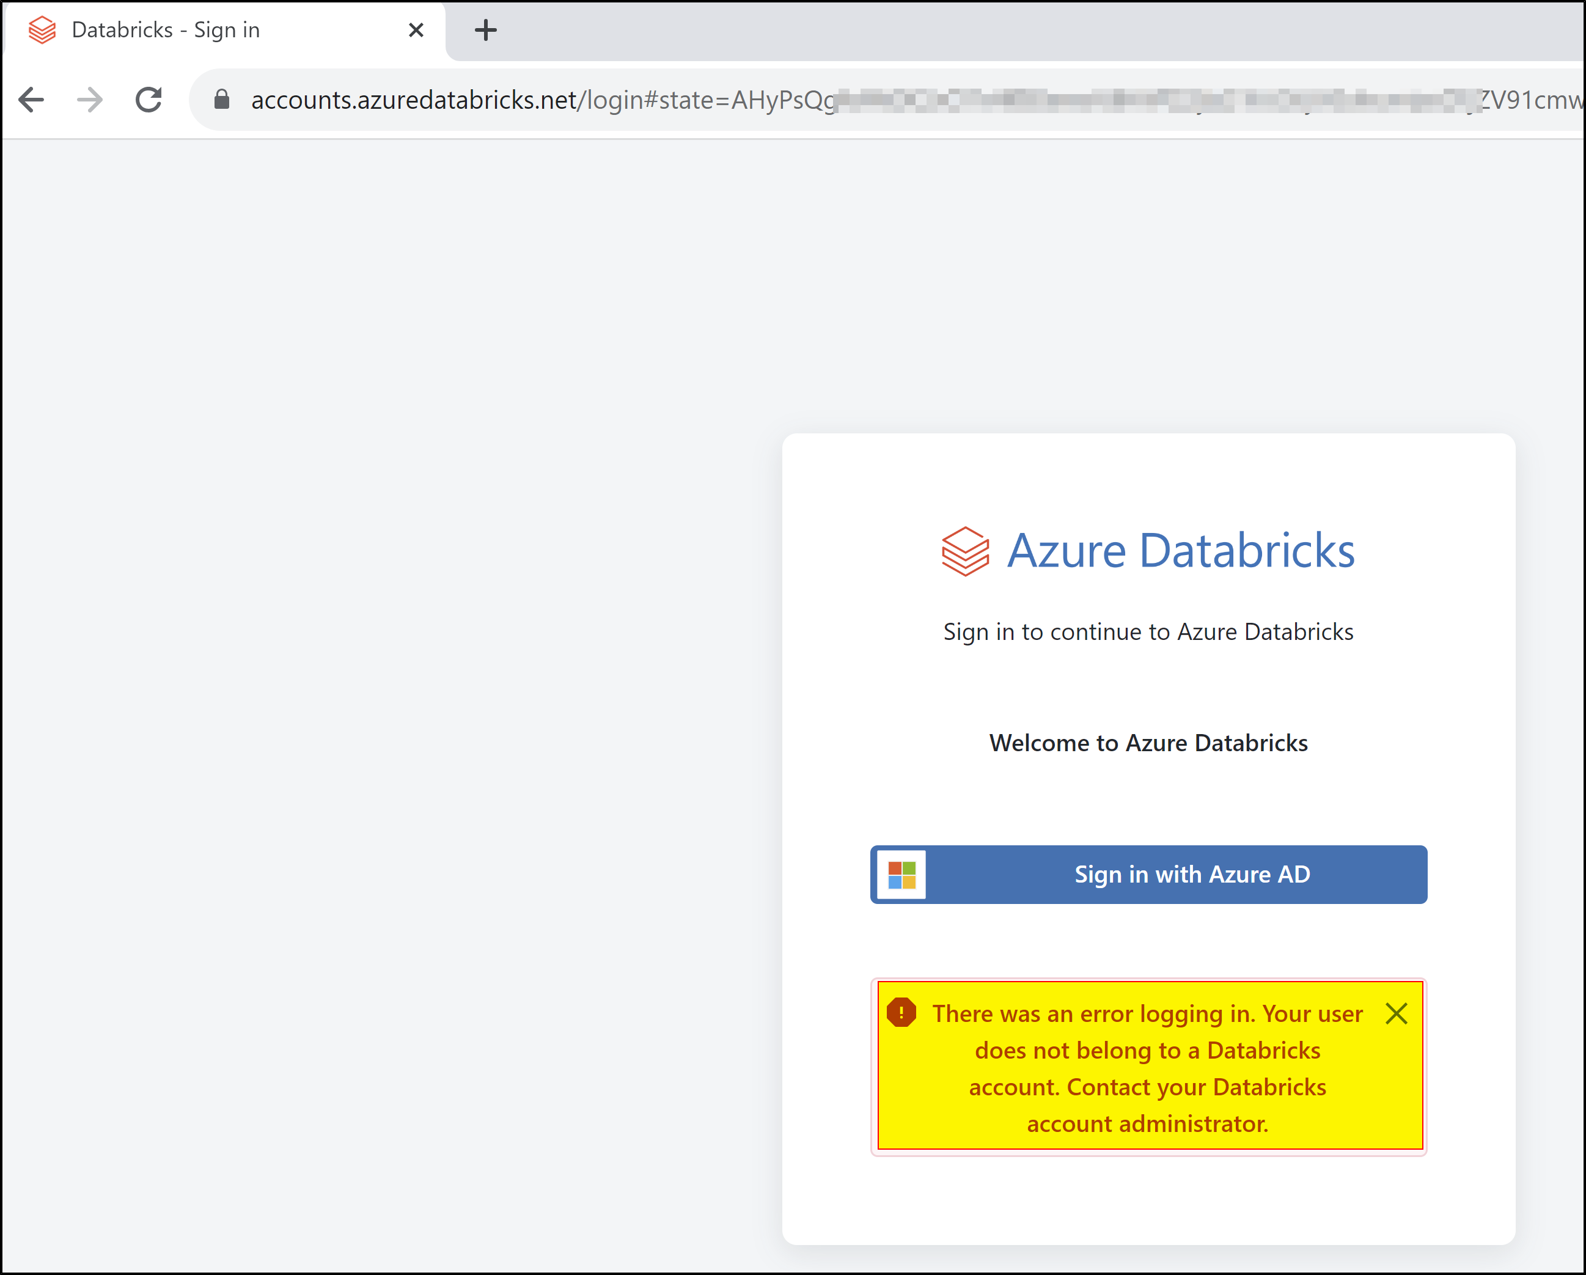Close the Databricks - Sign in tab
This screenshot has width=1586, height=1275.
[x=416, y=30]
